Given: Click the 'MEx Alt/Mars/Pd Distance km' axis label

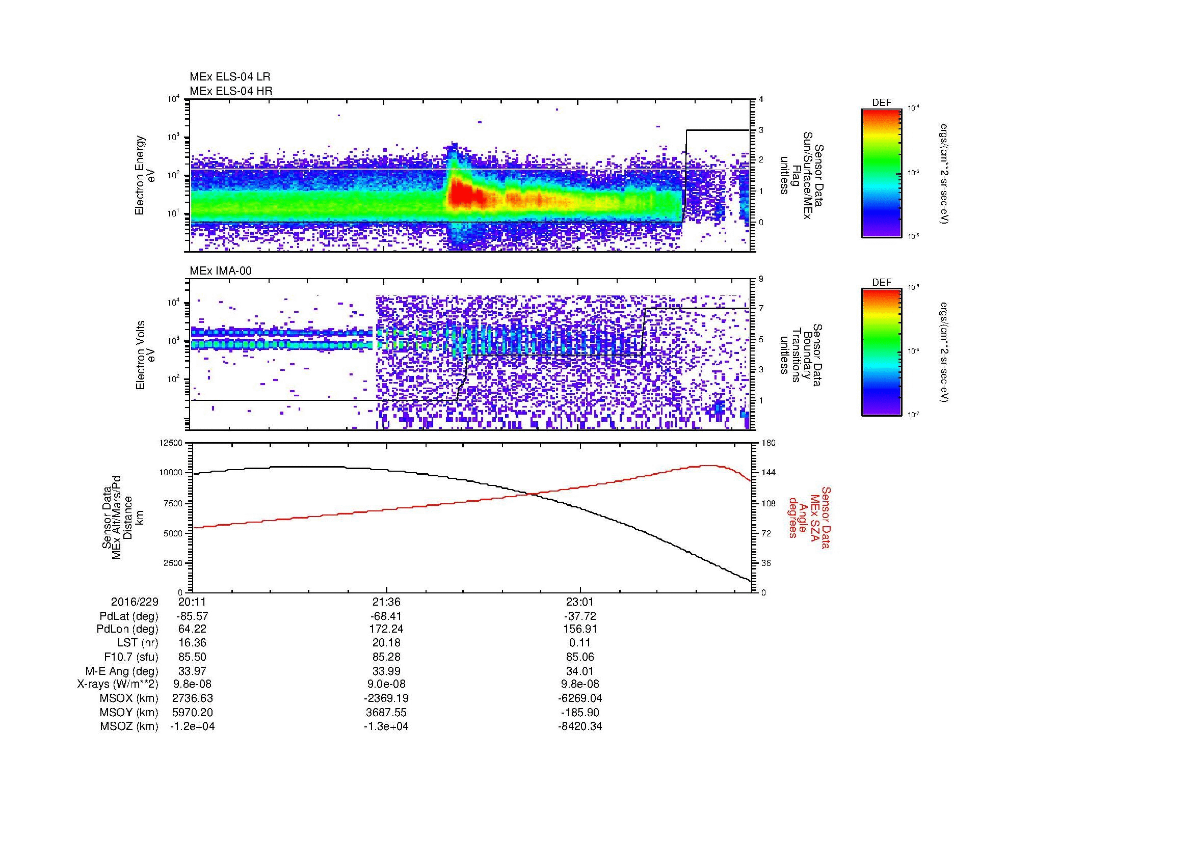Looking at the screenshot, I should coord(123,518).
